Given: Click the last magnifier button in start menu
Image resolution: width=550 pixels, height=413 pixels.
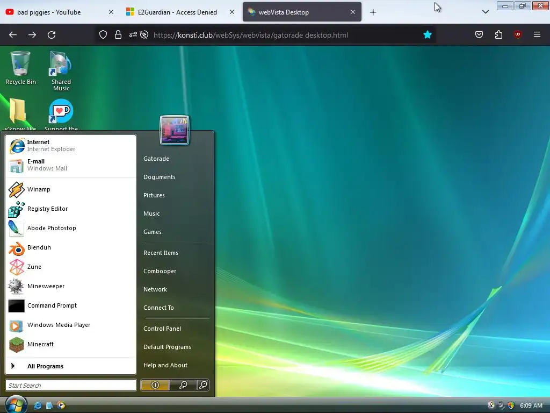Looking at the screenshot, I should coord(203,385).
